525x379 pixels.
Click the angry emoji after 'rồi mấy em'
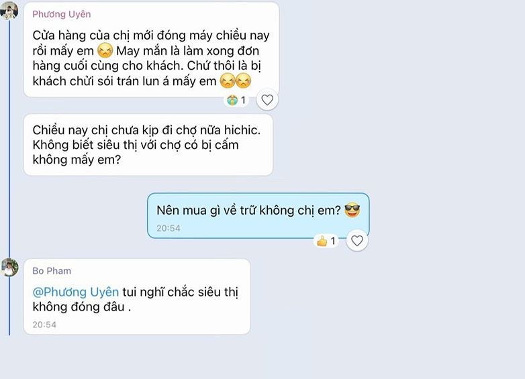(x=105, y=51)
